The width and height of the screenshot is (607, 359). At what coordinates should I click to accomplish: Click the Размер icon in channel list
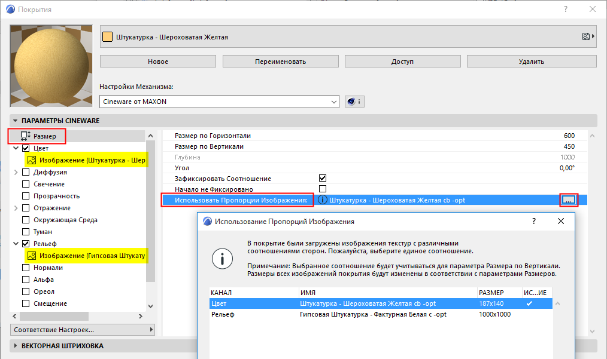point(26,136)
